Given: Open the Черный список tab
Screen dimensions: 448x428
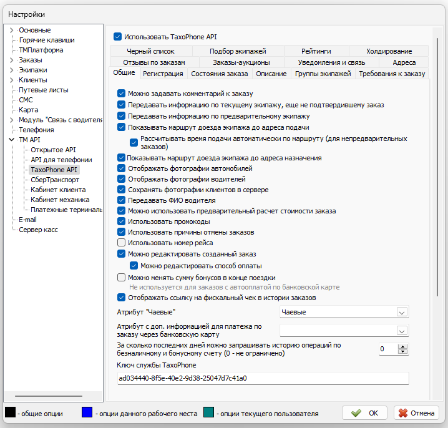Looking at the screenshot, I should pos(150,51).
